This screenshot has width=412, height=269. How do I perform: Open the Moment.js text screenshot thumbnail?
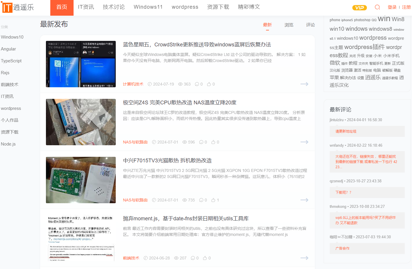tap(81, 238)
